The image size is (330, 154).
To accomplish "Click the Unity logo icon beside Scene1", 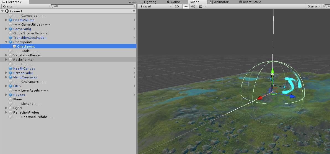I will [7, 11].
